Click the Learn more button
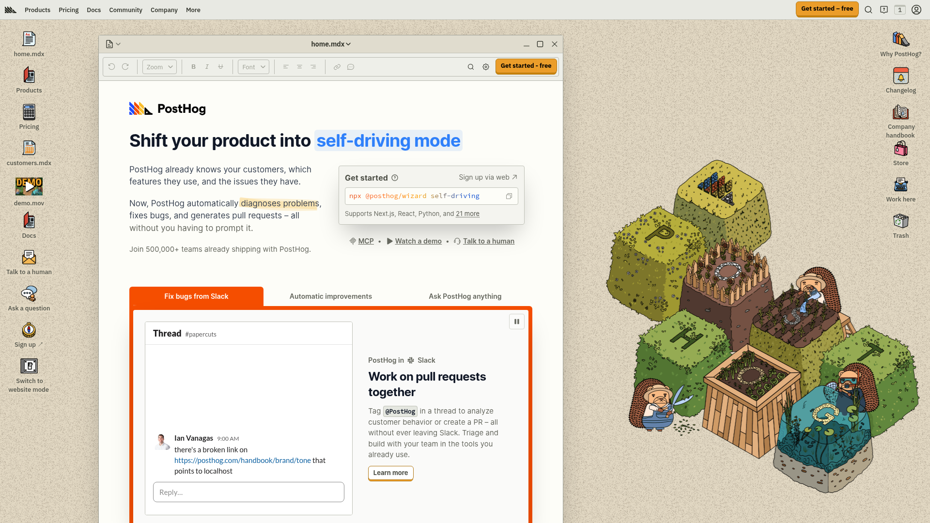This screenshot has height=523, width=930. click(390, 473)
